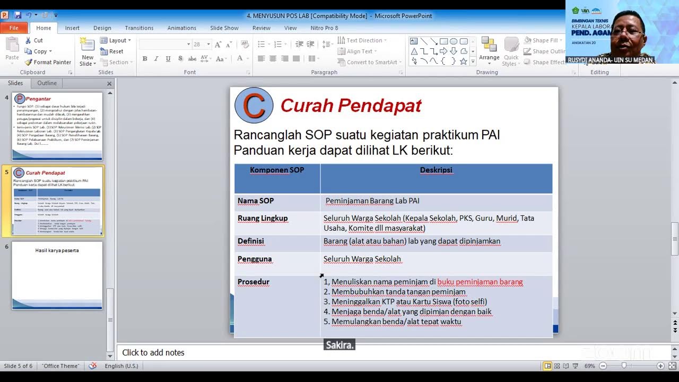Center text in Paragraph group
Viewport: 679px width, 382px height.
click(273, 58)
